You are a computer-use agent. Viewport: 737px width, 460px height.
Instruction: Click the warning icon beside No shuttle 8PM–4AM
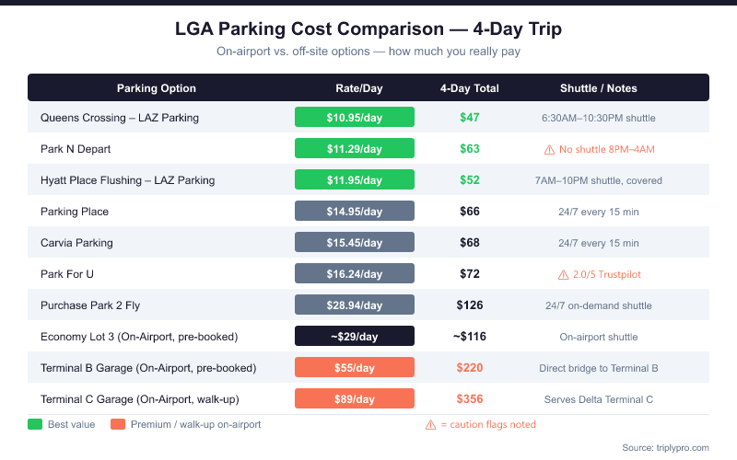[x=549, y=149]
